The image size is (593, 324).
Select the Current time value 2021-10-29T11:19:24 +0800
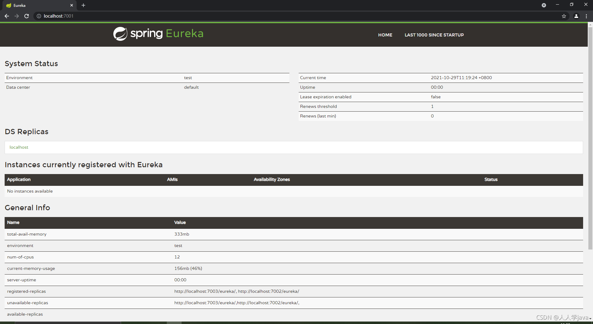pos(461,78)
